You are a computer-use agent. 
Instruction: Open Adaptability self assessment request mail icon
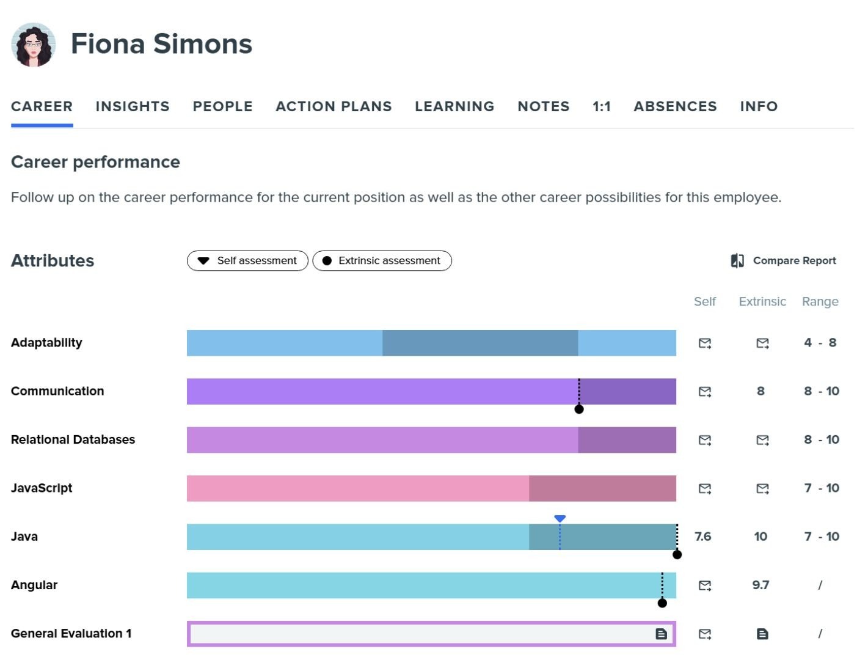(705, 343)
